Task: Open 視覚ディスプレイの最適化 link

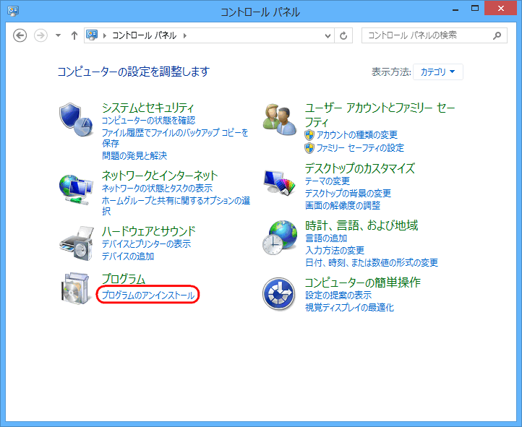Action: click(349, 307)
